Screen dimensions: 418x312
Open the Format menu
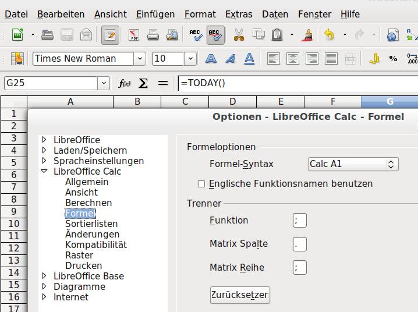[x=200, y=14]
